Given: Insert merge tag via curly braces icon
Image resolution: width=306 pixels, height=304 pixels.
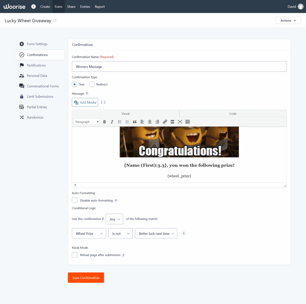Looking at the screenshot, I should [103, 102].
